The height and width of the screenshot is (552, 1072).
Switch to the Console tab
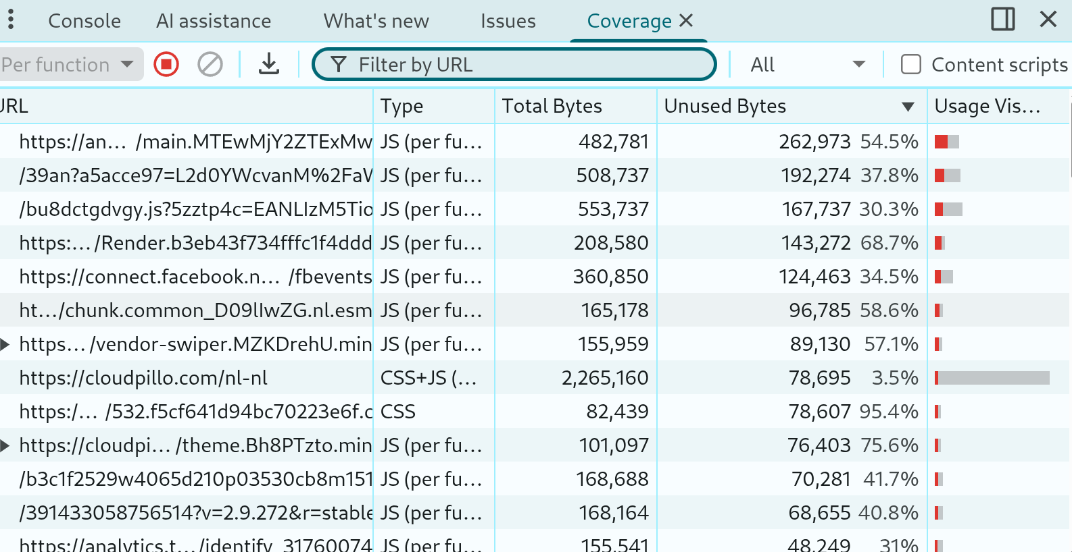(84, 21)
